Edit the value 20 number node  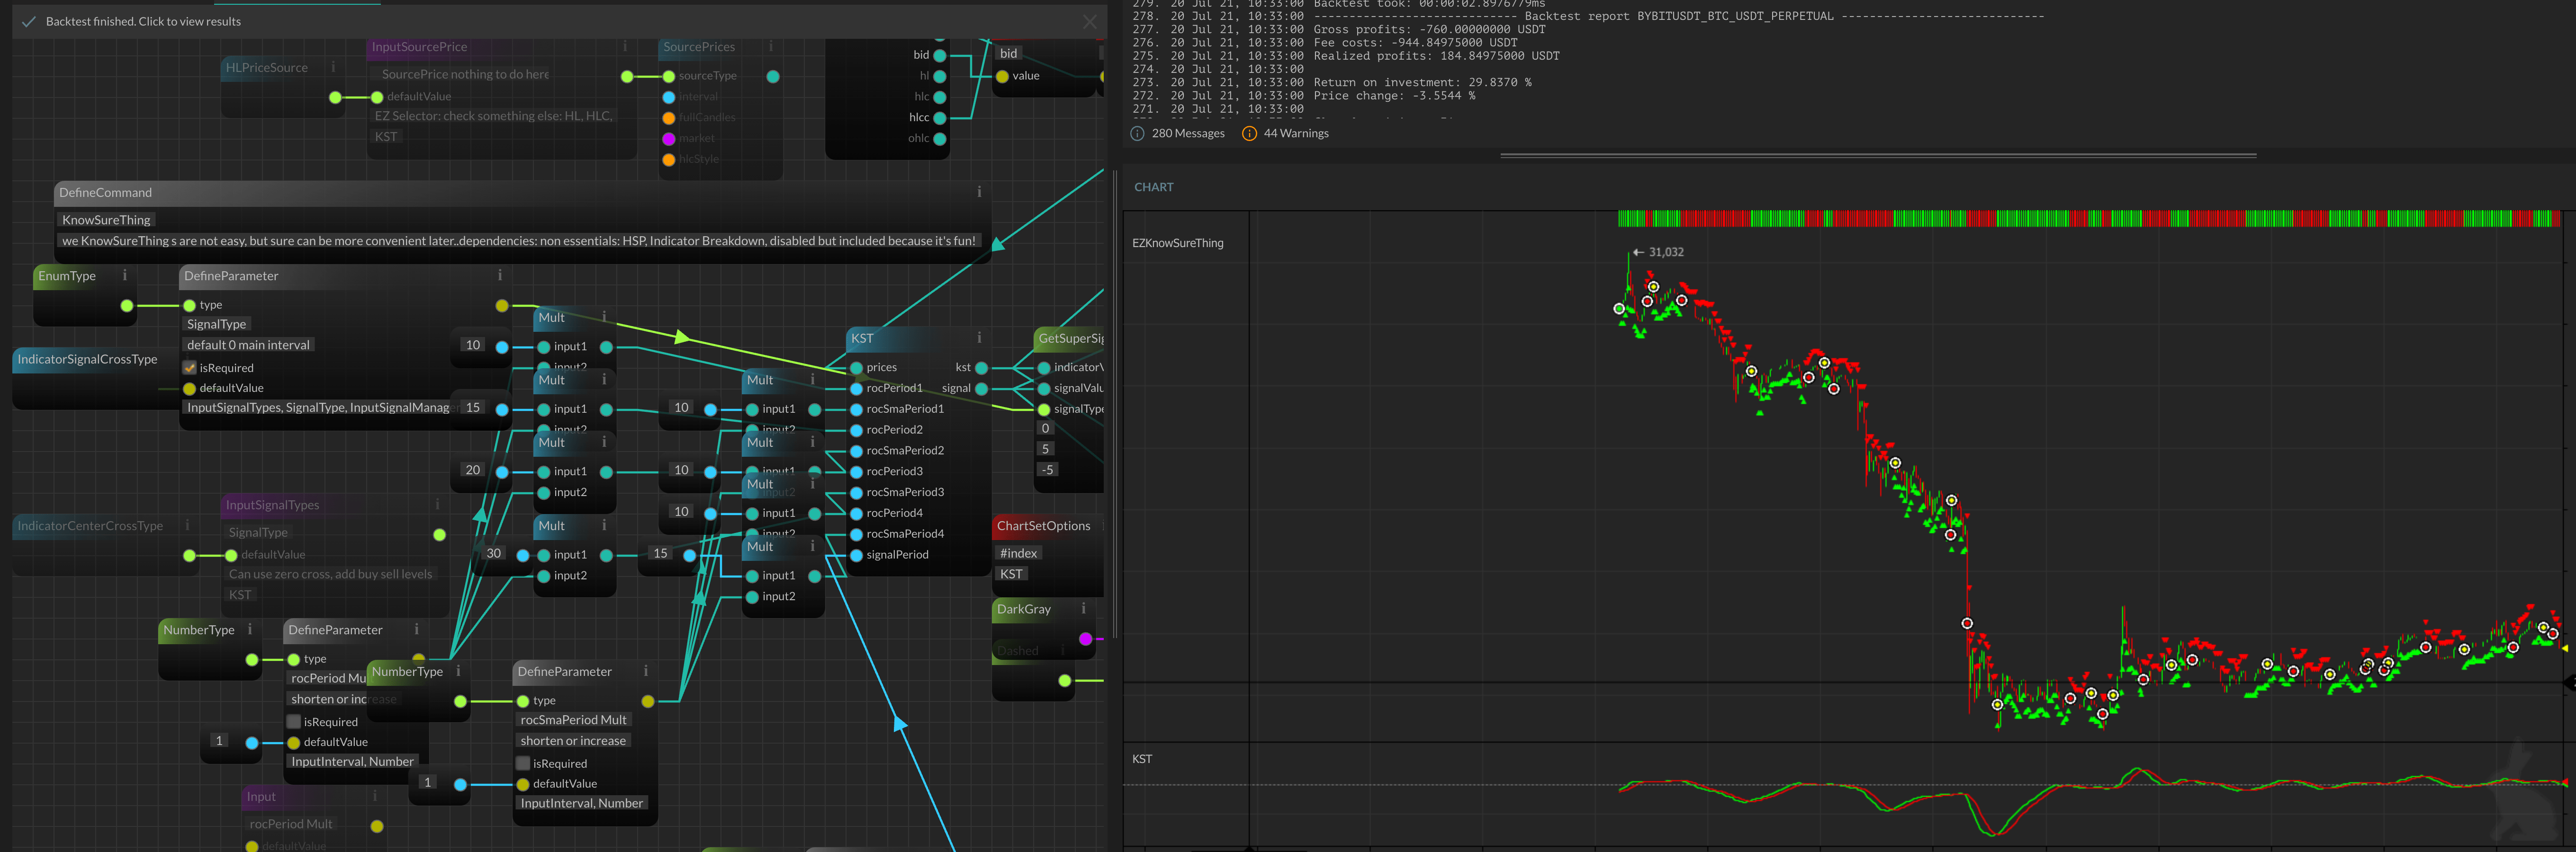click(x=473, y=470)
